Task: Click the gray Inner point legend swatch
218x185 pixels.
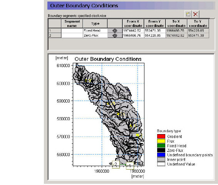Action: point(161,160)
